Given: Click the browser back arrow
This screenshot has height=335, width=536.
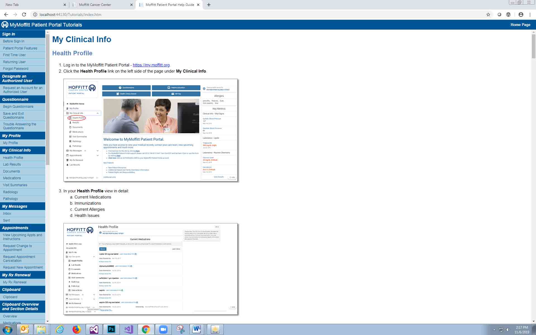Looking at the screenshot, I should [x=6, y=15].
